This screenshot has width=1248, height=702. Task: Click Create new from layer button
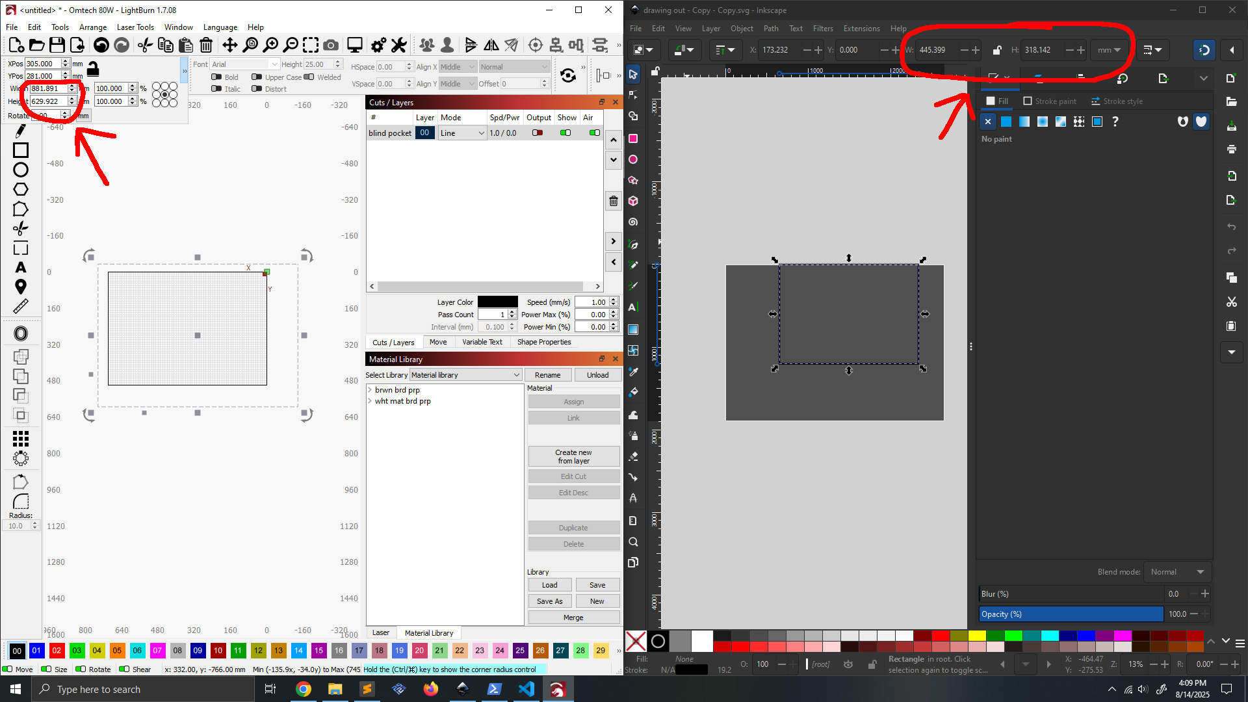point(574,456)
